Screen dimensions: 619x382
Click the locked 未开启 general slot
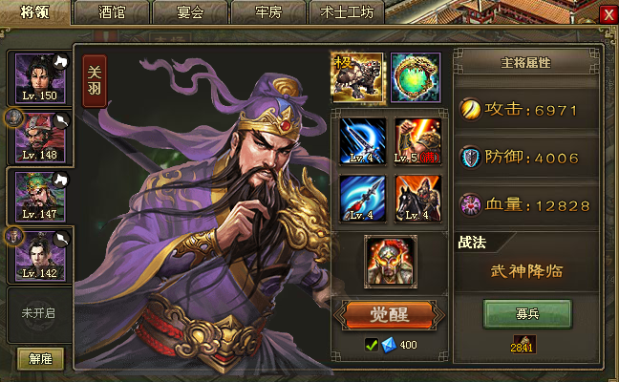click(x=38, y=314)
